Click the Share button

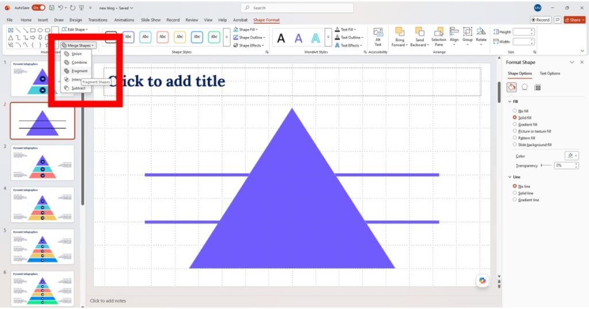tap(575, 20)
